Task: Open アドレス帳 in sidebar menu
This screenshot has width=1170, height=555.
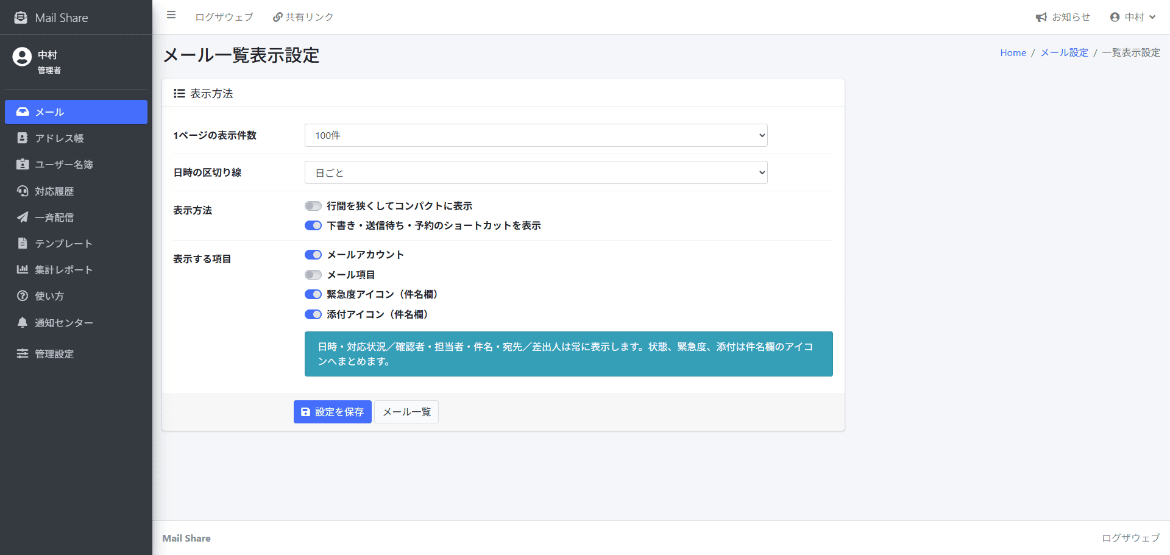Action: [76, 138]
